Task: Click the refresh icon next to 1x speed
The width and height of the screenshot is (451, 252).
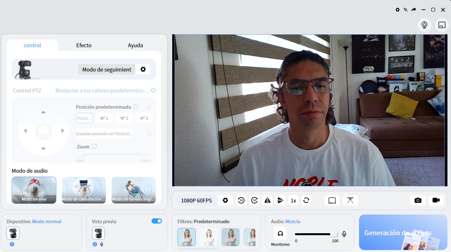Action: click(x=306, y=200)
